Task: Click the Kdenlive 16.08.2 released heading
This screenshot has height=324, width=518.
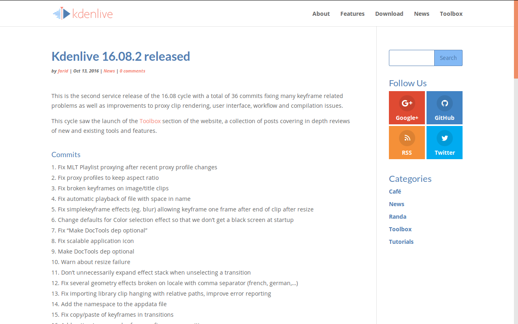Action: [x=121, y=56]
